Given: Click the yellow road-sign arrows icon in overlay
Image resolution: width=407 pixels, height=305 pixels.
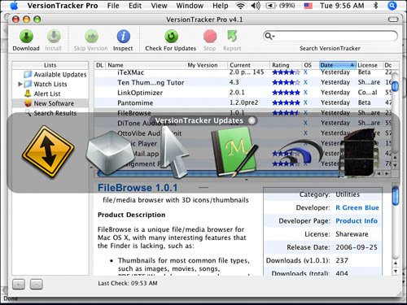Looking at the screenshot, I should (x=48, y=151).
